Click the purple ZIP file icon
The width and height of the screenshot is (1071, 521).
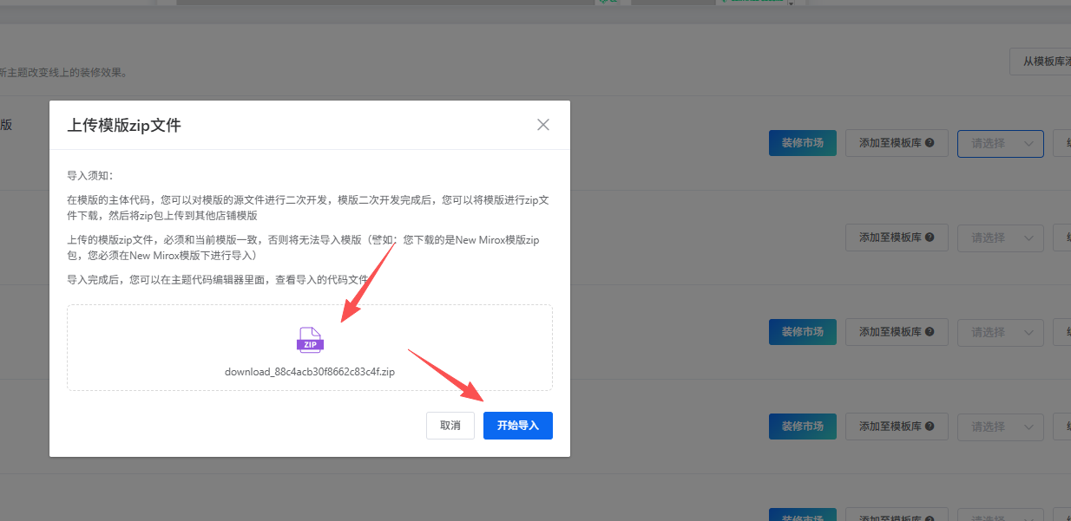pos(310,340)
